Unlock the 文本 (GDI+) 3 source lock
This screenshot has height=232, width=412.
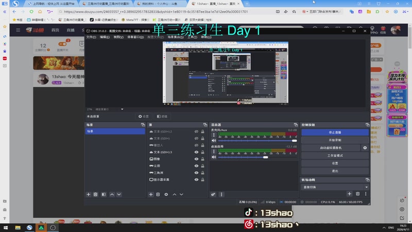click(x=202, y=152)
